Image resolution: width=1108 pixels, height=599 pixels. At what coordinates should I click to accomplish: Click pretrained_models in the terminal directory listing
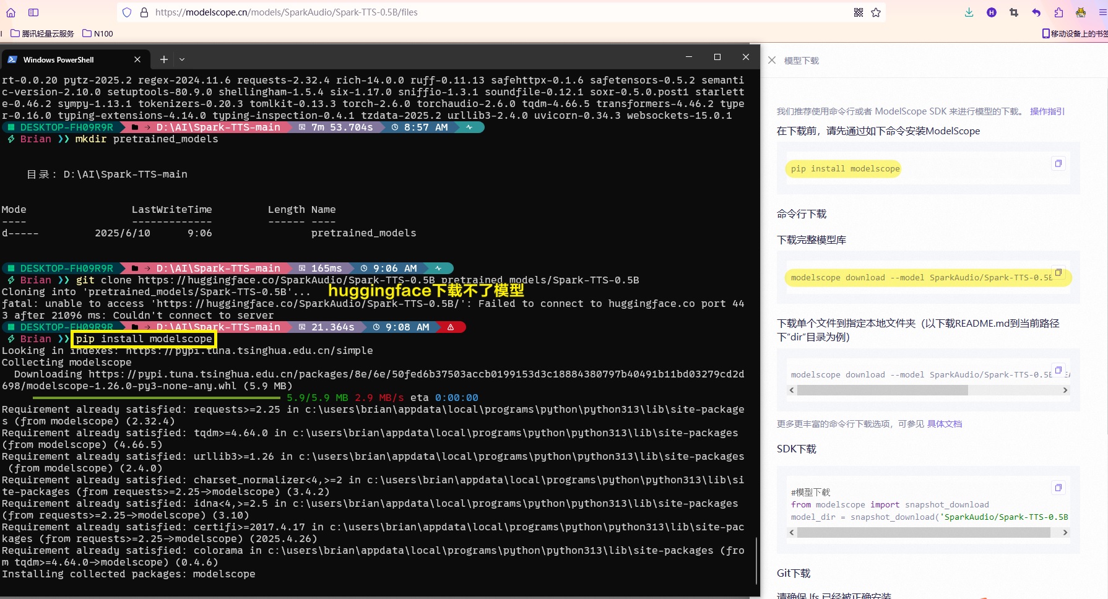363,233
